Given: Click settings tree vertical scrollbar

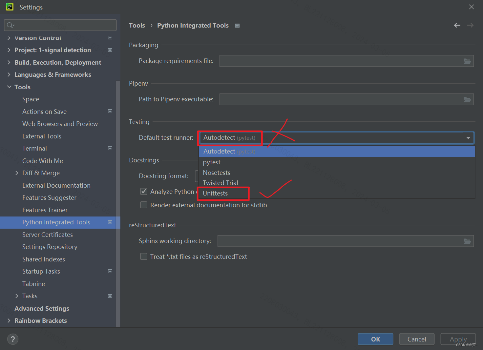Looking at the screenshot, I should click(x=118, y=203).
